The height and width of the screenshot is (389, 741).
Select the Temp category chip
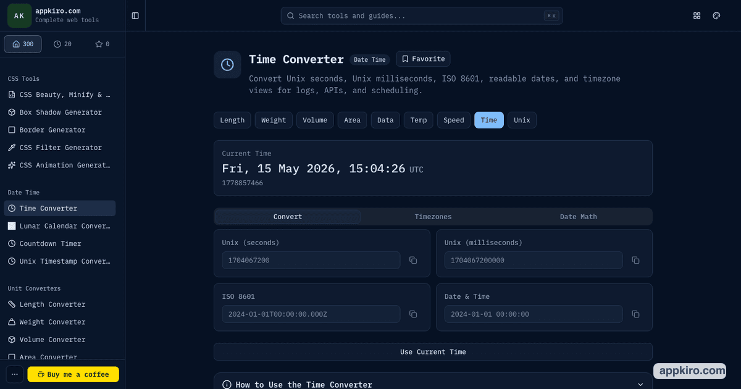[x=419, y=120]
